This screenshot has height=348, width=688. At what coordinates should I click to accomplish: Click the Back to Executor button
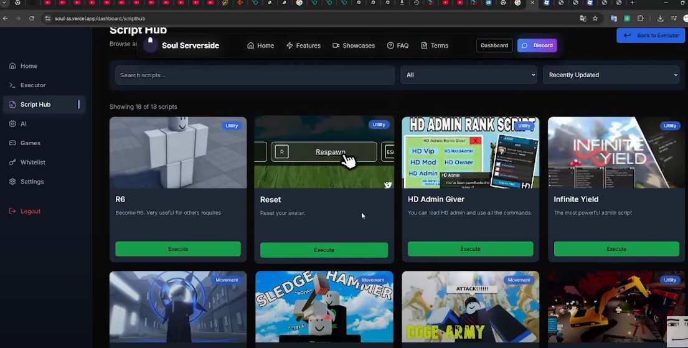coord(651,35)
